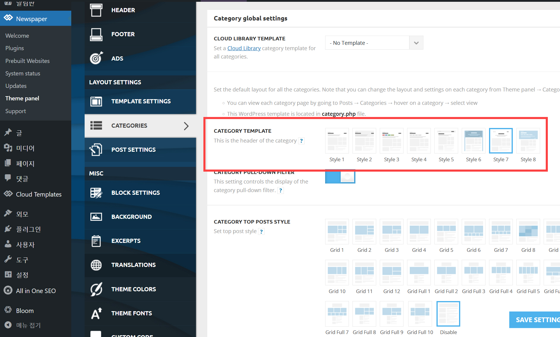Choose the Grid Full 10 thumbnail
560x337 pixels.
click(x=420, y=314)
